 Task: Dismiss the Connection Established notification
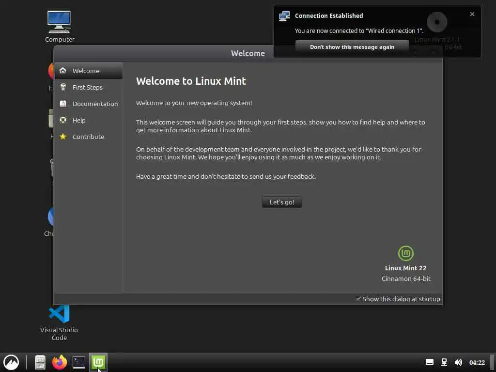point(472,14)
